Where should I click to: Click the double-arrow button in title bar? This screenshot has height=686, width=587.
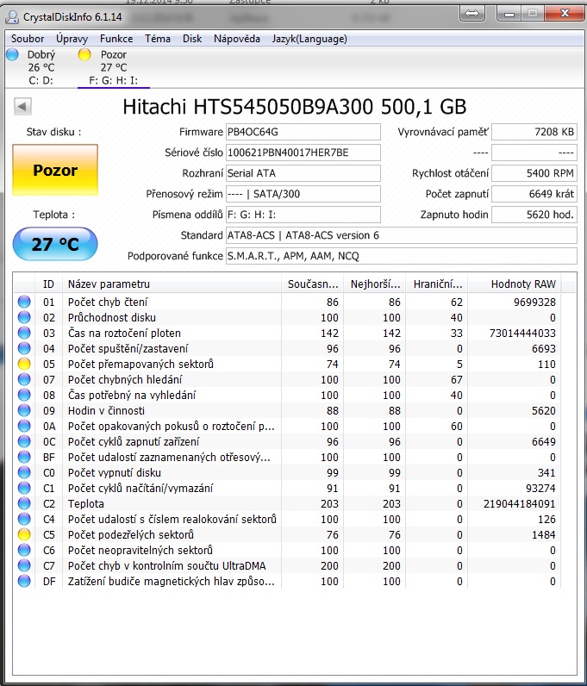(x=471, y=14)
